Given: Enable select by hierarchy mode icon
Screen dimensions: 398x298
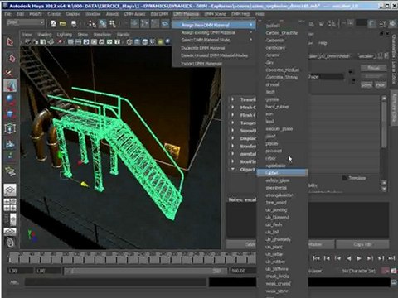Looking at the screenshot, I should click(91, 24).
